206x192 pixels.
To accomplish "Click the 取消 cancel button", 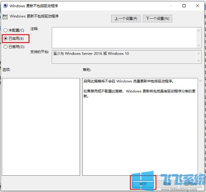I will point(167,184).
